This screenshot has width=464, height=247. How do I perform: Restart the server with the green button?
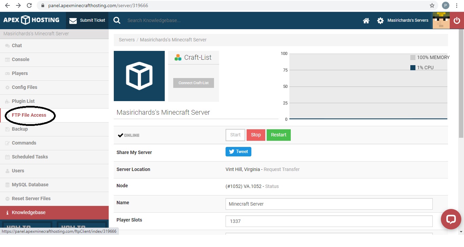[279, 135]
